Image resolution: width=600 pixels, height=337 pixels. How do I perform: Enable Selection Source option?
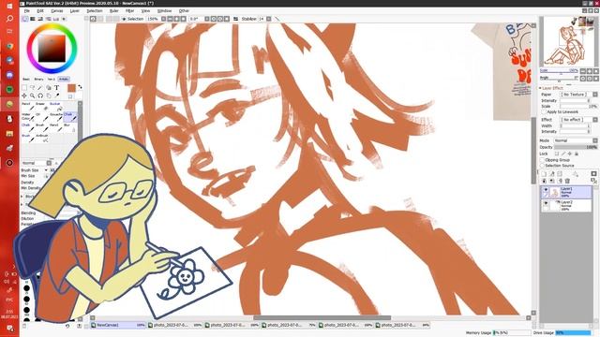tap(542, 166)
